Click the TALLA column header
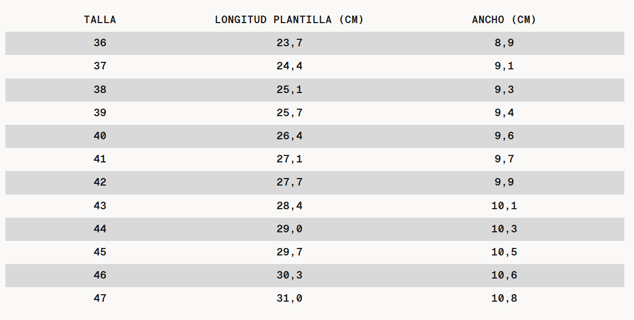The image size is (634, 320). pos(100,20)
